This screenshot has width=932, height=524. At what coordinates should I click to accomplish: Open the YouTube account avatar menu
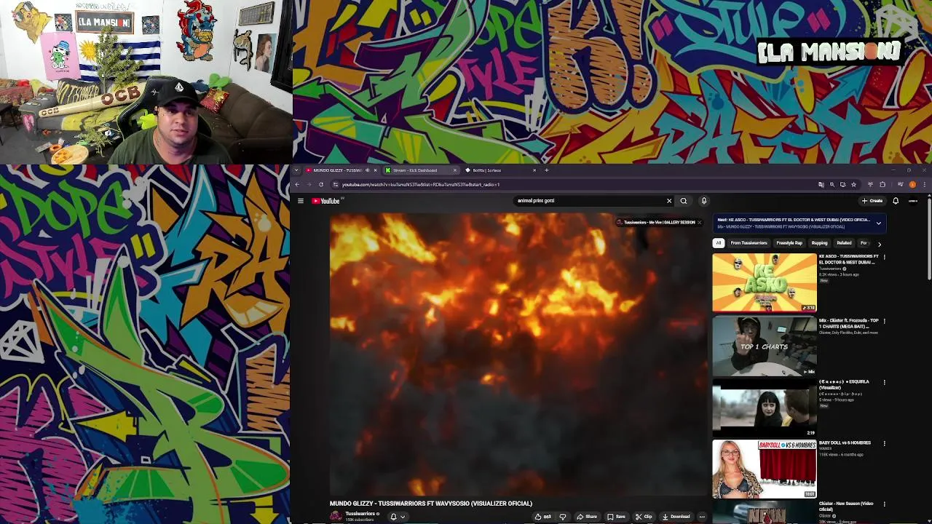pyautogui.click(x=913, y=201)
